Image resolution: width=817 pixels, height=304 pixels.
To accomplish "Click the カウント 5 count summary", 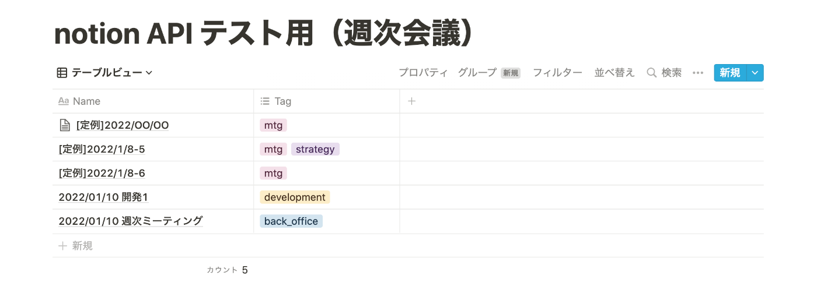I will click(x=228, y=270).
